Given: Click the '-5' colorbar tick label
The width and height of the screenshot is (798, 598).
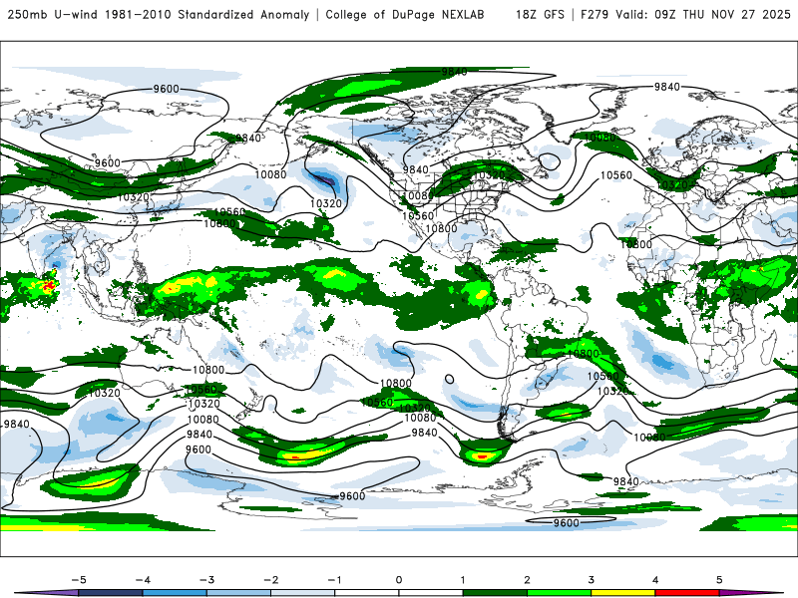Looking at the screenshot, I should point(79,580).
